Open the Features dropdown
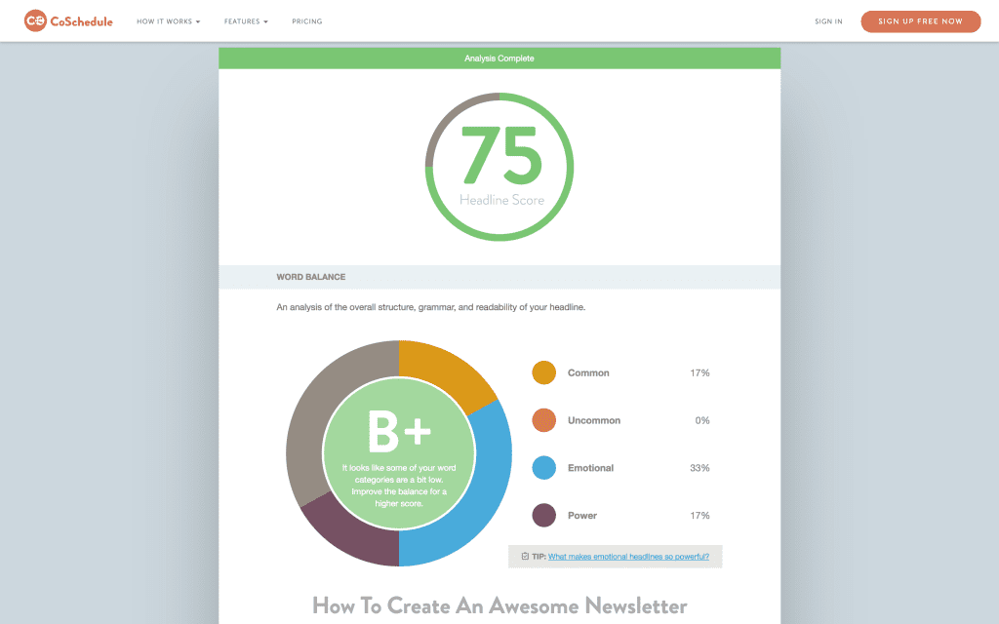 point(245,20)
